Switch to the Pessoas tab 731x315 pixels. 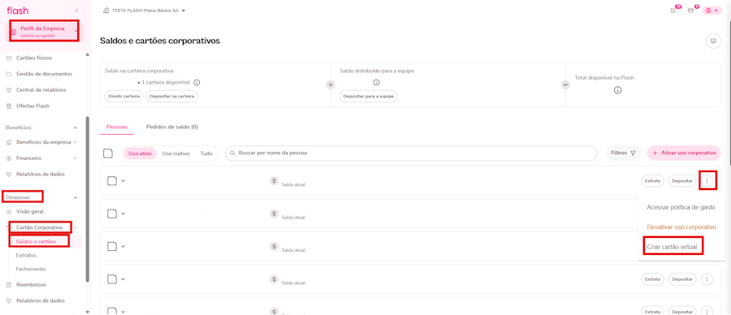tap(117, 127)
